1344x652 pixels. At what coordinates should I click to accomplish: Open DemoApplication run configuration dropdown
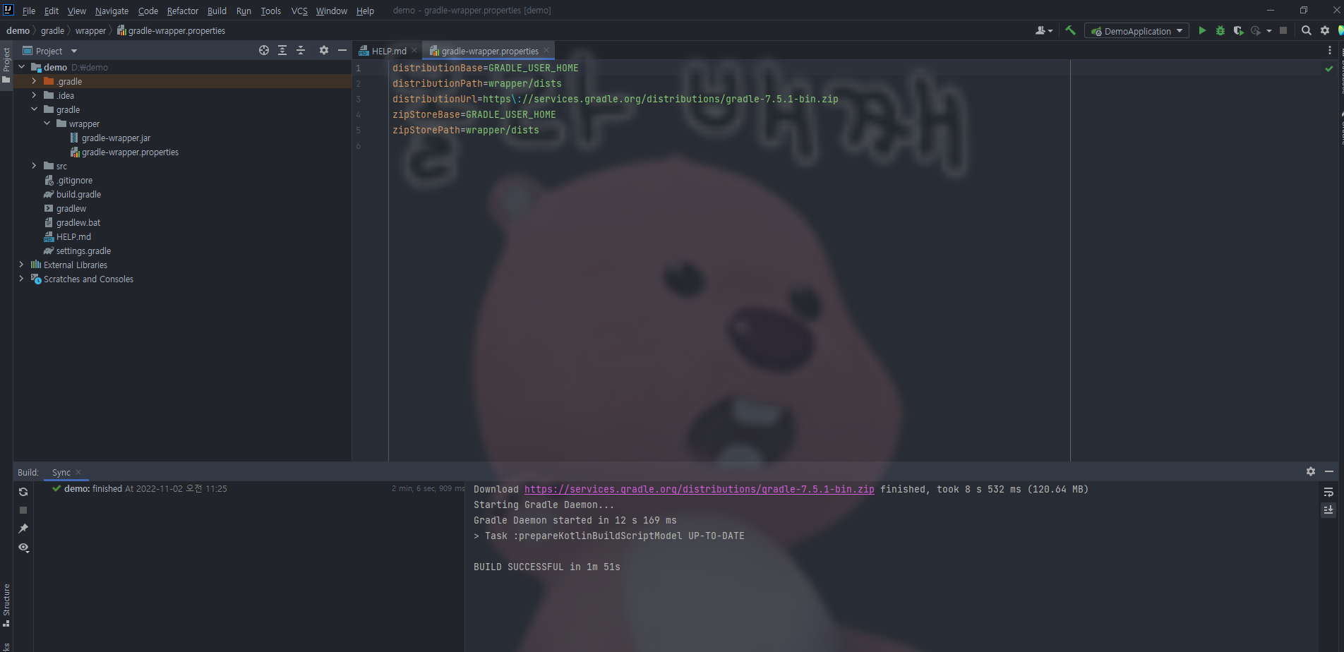pos(1136,31)
